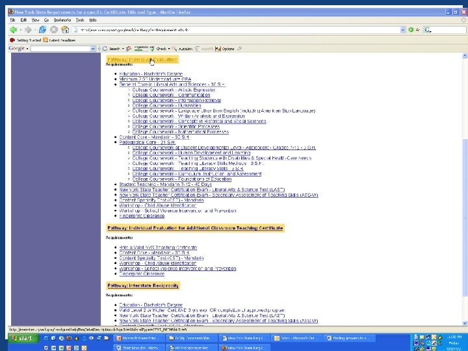The width and height of the screenshot is (468, 351).
Task: Open the search engine chooser Google icon
Action: (x=427, y=30)
